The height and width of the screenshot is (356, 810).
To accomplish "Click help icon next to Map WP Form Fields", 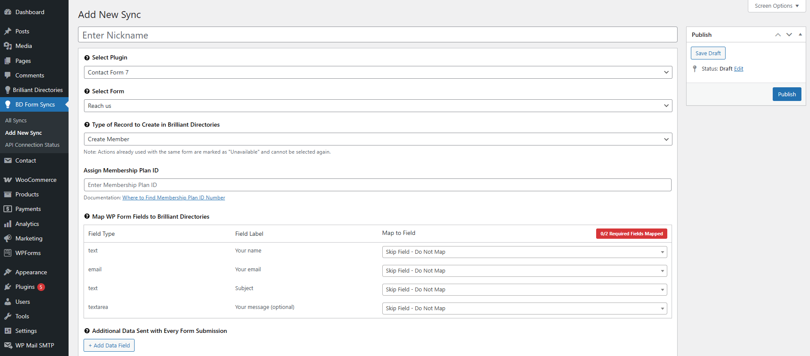I will [x=87, y=217].
